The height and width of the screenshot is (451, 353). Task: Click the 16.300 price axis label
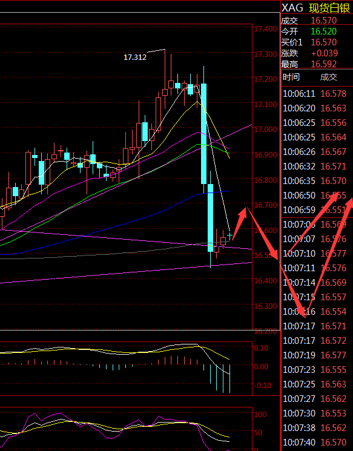[x=265, y=306]
